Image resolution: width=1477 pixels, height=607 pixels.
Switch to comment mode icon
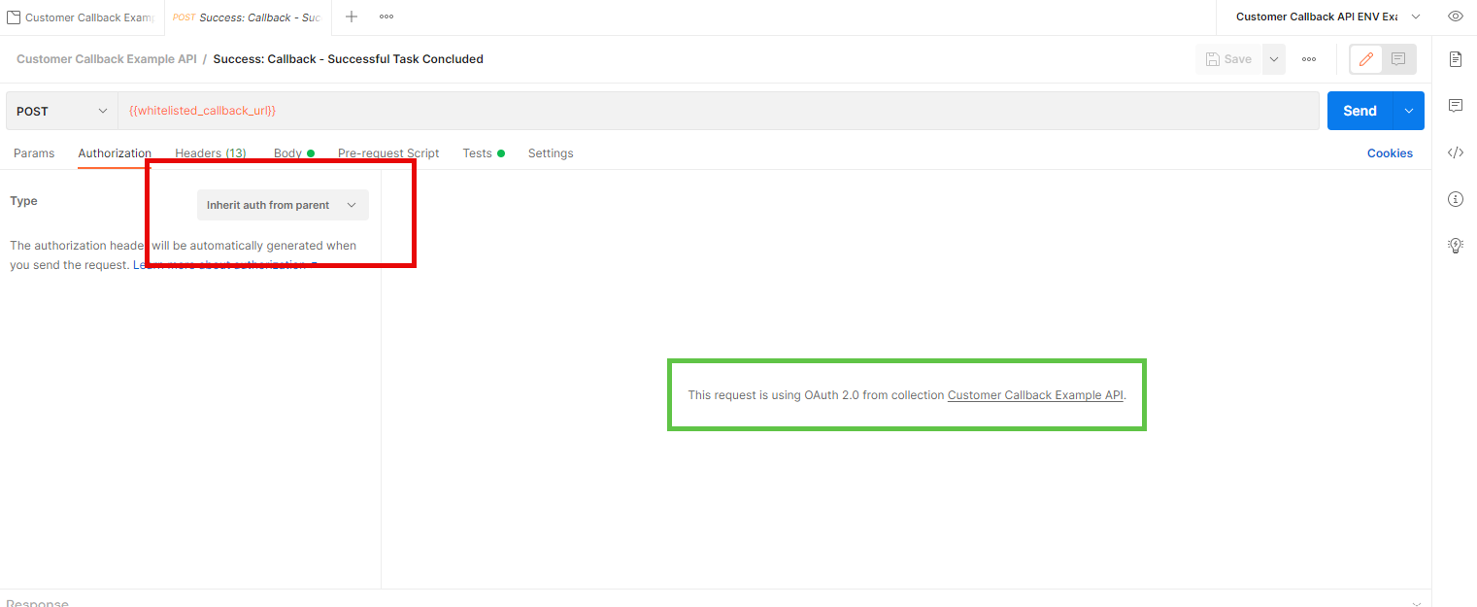pos(1398,59)
